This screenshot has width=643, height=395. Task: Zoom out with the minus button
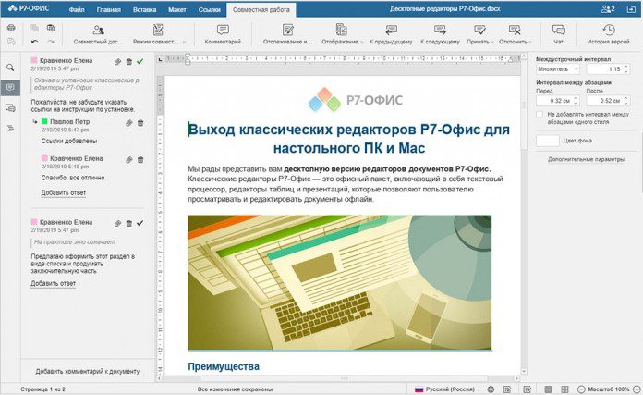coord(581,389)
